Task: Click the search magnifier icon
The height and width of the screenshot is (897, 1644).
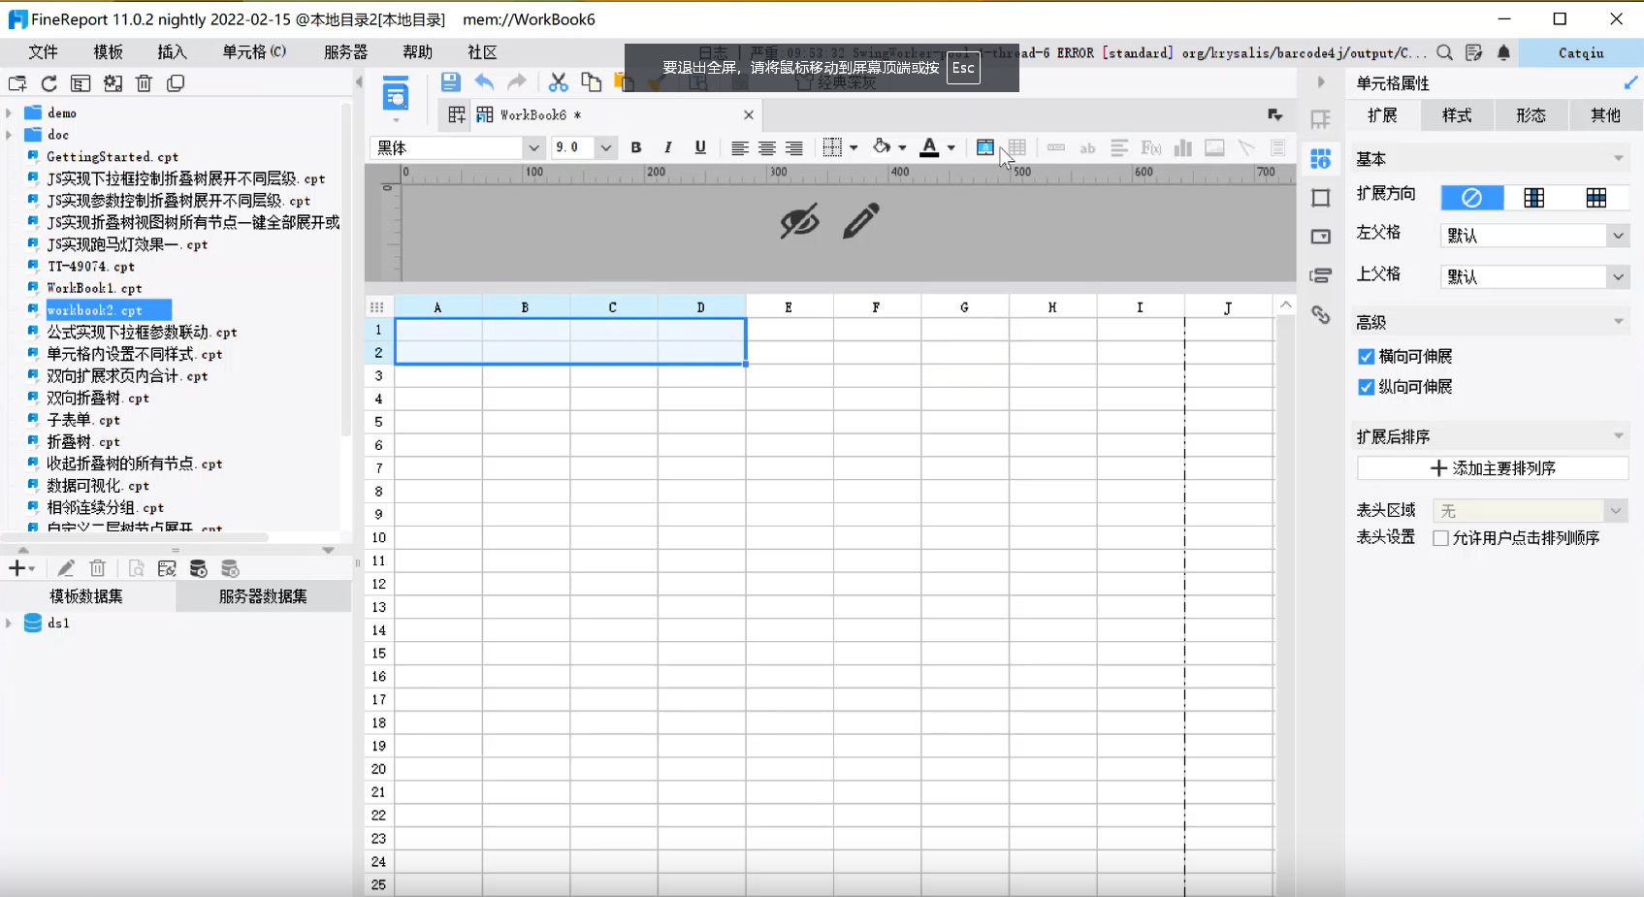Action: [1444, 52]
